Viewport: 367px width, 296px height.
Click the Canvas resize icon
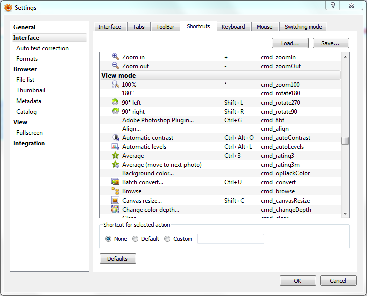point(115,201)
